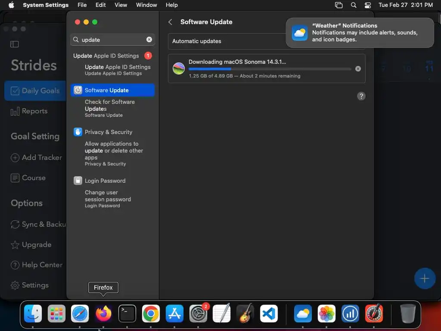Open Help Center in Strides

point(37,265)
